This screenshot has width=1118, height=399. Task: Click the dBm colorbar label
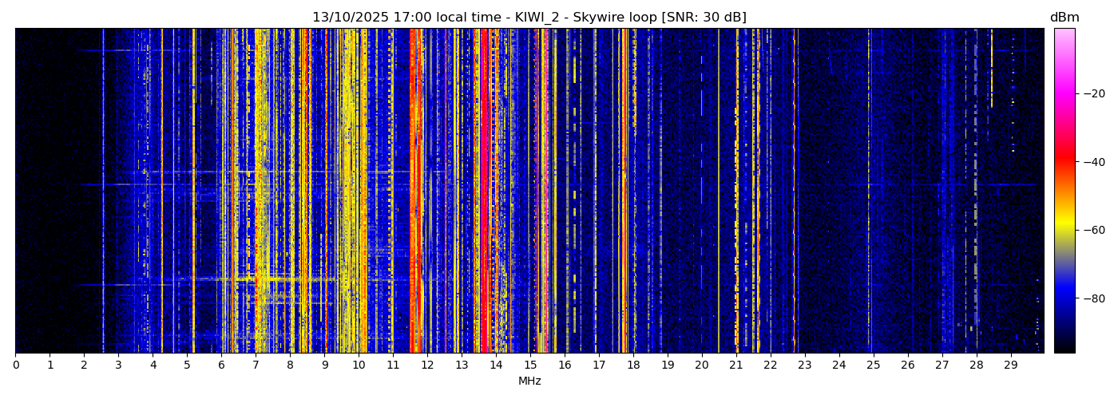coord(1064,18)
